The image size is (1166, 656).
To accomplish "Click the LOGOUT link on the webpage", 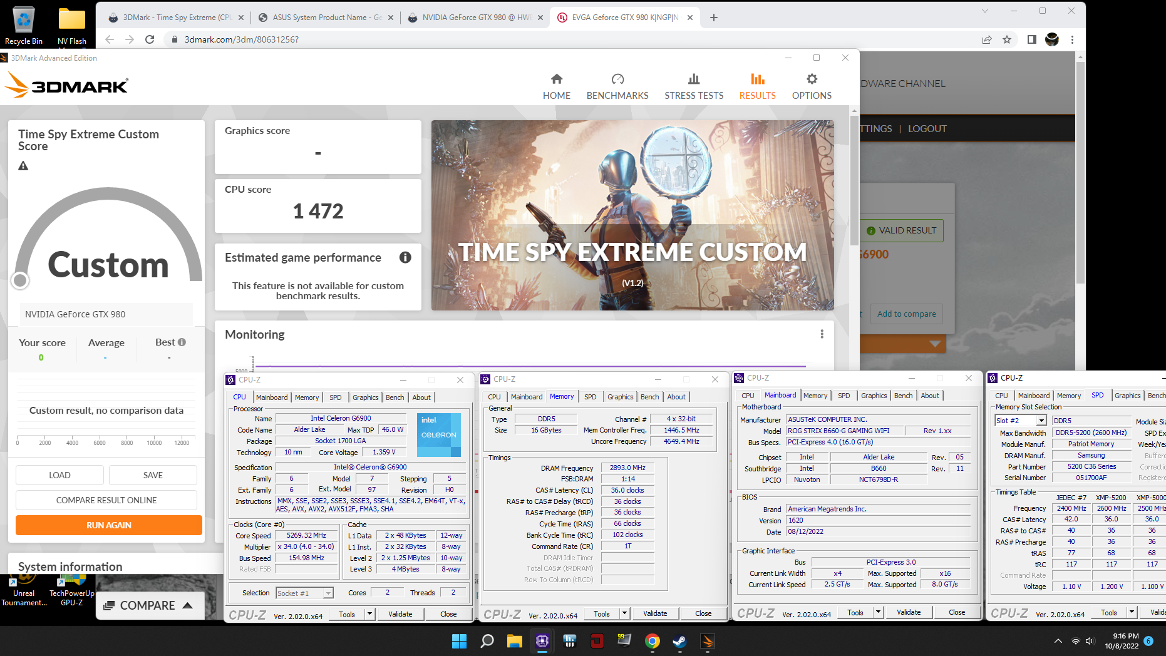I will pyautogui.click(x=927, y=128).
